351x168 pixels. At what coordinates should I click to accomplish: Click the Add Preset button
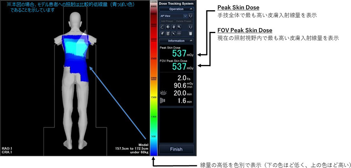[167, 21]
